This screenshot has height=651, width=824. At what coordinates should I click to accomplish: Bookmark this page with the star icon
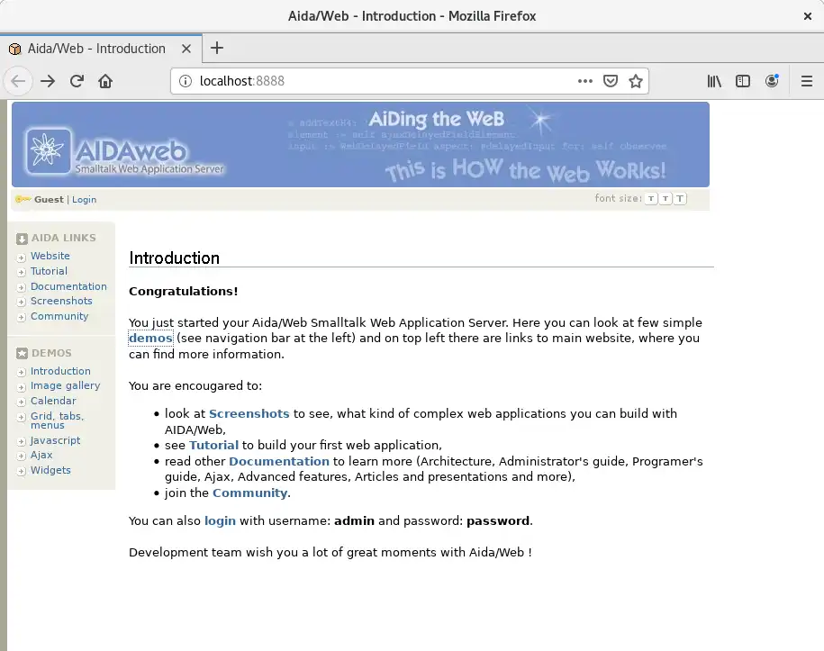click(x=636, y=81)
